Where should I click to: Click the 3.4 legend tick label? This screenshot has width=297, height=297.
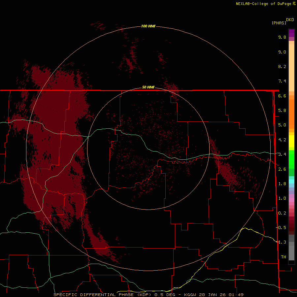(282, 154)
